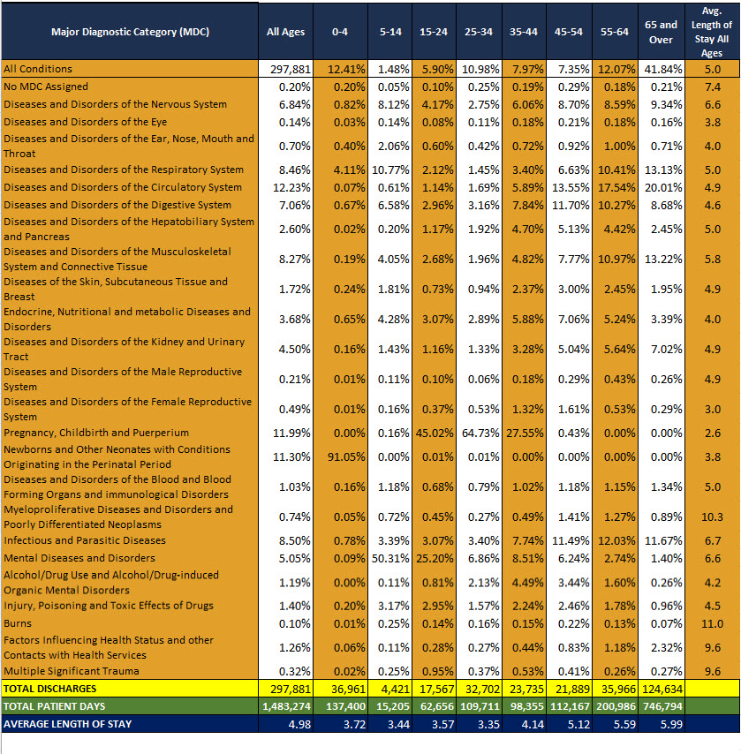The image size is (741, 754).
Task: Select the Mental Diseases and Disorders label
Action: [79, 558]
